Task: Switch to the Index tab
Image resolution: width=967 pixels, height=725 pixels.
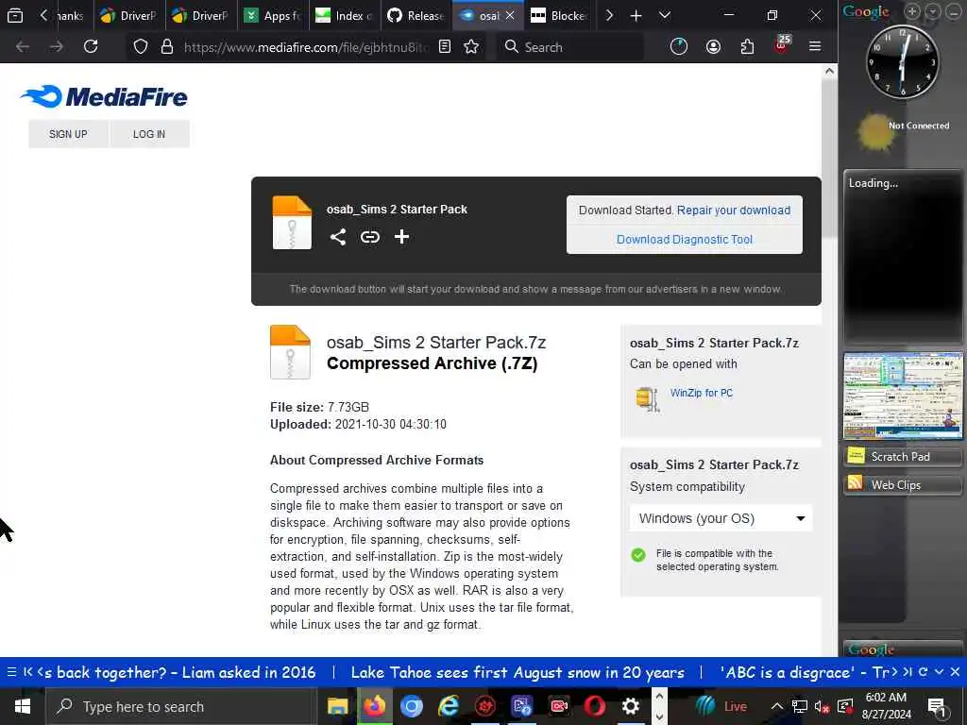Action: [344, 15]
